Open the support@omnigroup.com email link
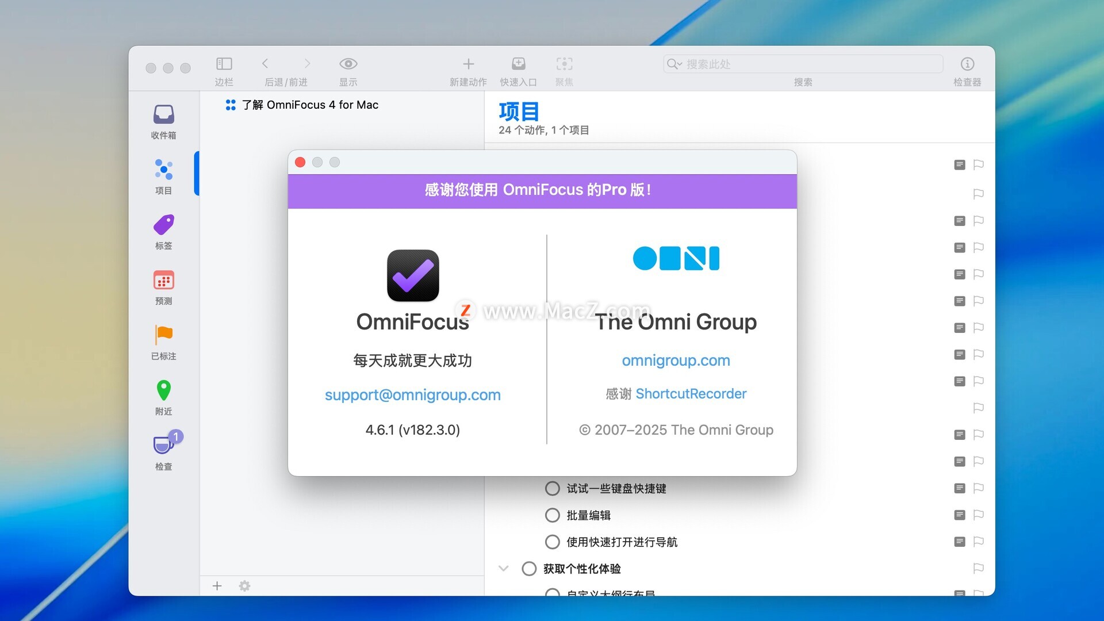Screen dimensions: 1104x621 point(412,395)
